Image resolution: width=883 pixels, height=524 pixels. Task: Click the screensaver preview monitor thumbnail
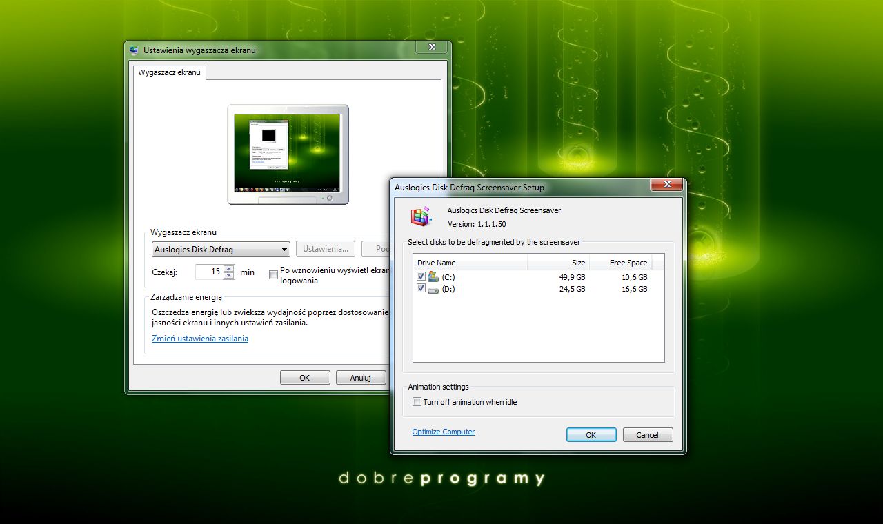288,154
